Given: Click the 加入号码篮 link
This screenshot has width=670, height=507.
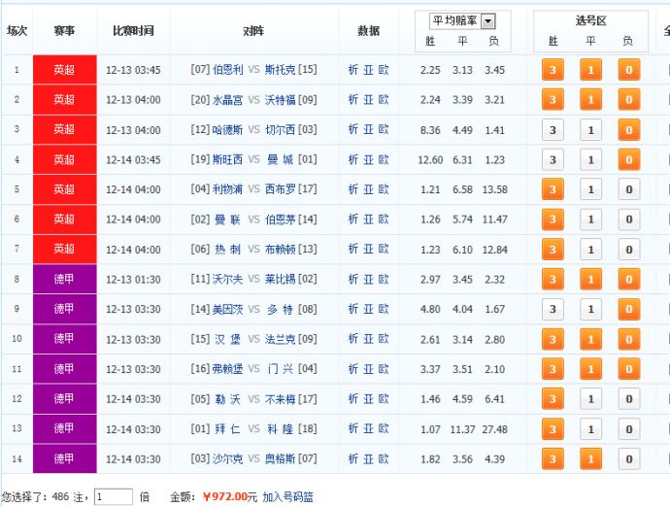Looking at the screenshot, I should click(x=287, y=496).
